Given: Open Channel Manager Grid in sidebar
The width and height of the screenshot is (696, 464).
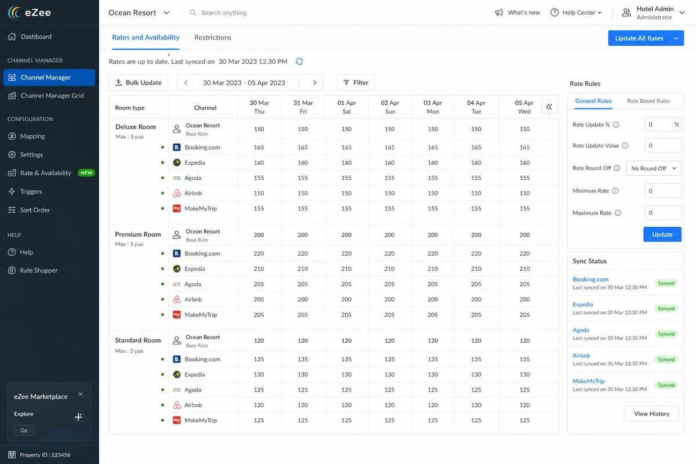Looking at the screenshot, I should 49,96.
